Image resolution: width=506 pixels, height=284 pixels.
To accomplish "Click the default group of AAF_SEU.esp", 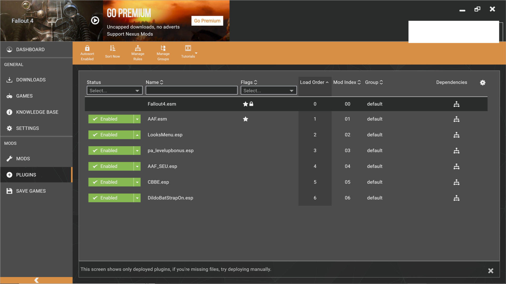I will [x=374, y=166].
